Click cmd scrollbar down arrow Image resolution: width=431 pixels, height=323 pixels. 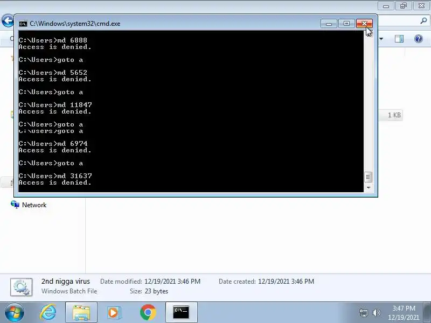point(369,187)
